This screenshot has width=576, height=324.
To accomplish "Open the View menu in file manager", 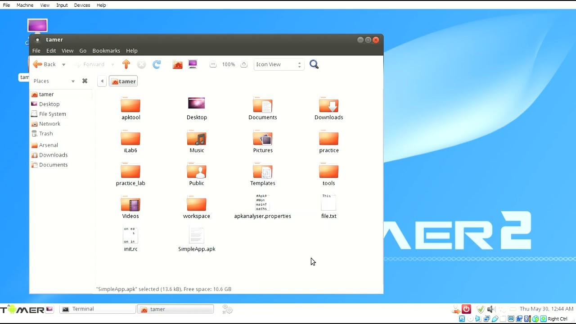I will click(x=67, y=51).
